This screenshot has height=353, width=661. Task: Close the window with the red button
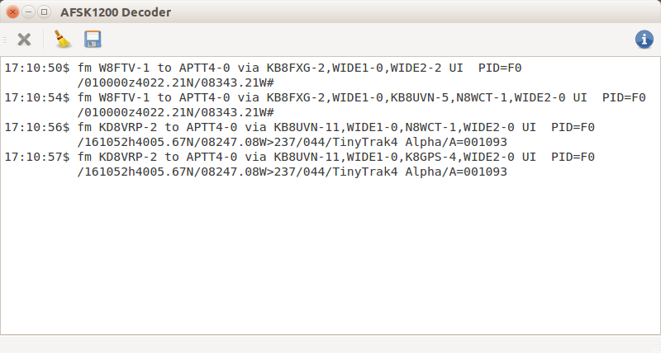click(12, 12)
